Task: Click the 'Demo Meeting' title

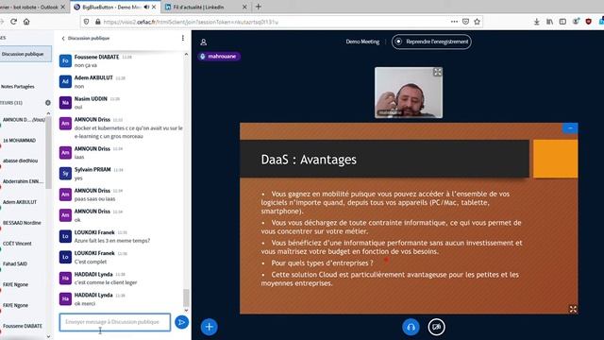Action: click(x=362, y=42)
